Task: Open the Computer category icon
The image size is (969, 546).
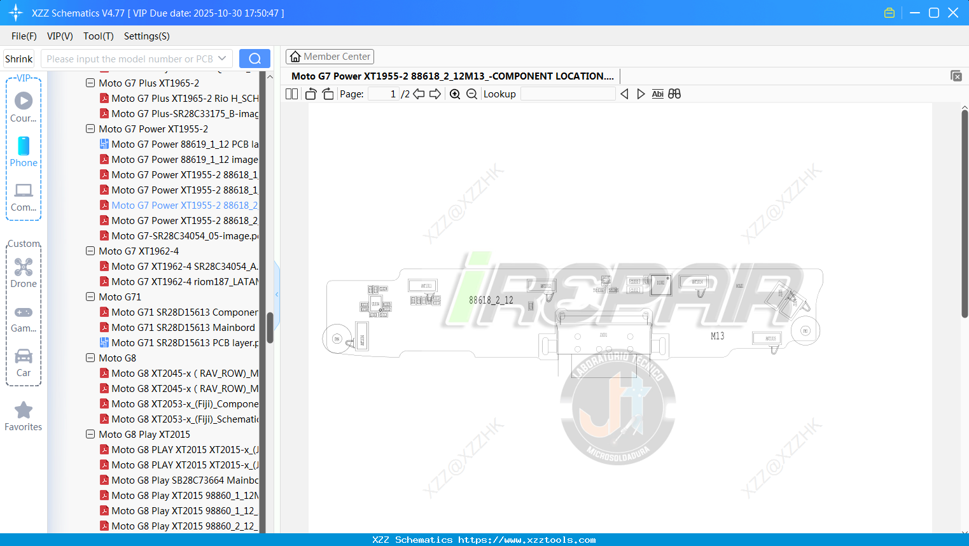Action: pos(24,197)
